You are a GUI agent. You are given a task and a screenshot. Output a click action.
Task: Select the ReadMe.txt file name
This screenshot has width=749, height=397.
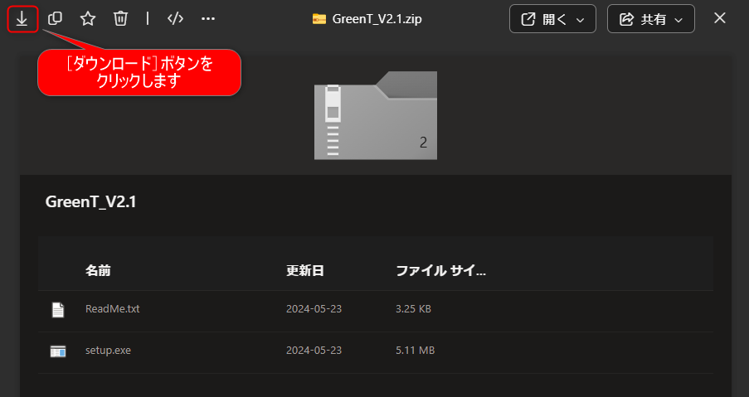click(113, 309)
